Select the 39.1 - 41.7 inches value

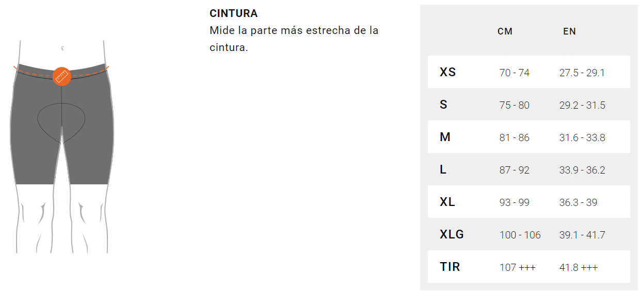point(582,235)
